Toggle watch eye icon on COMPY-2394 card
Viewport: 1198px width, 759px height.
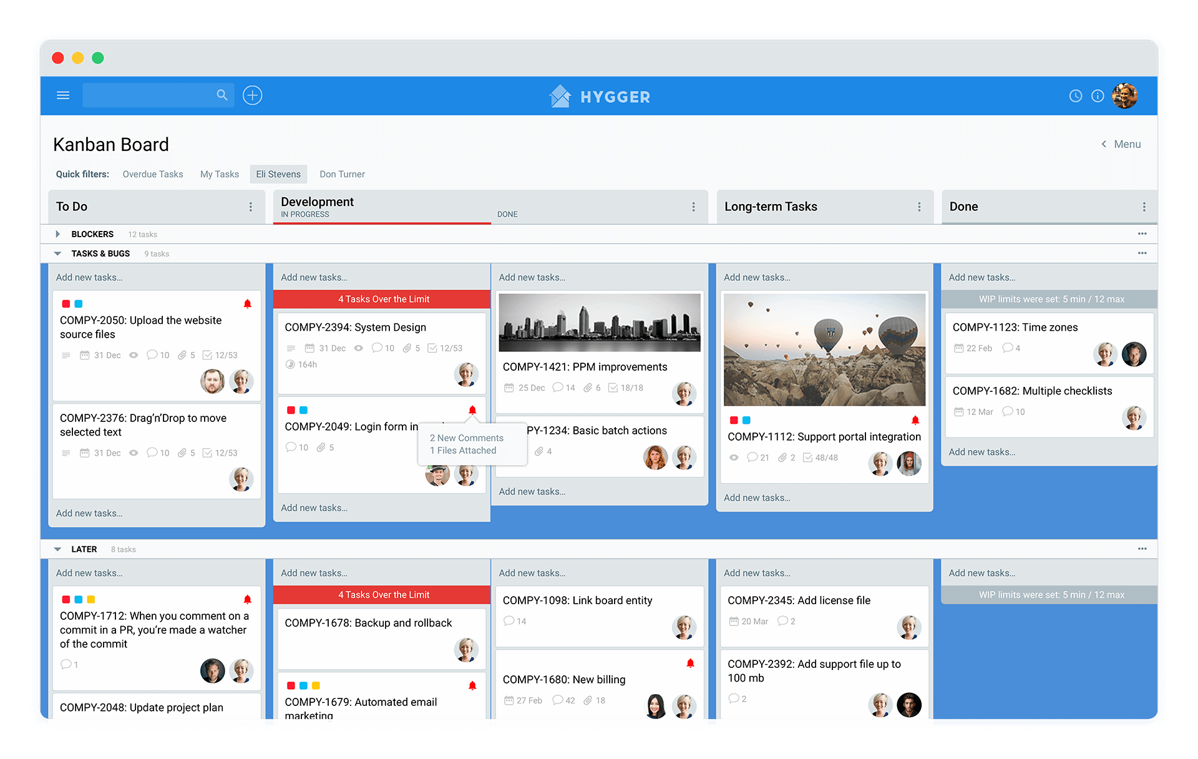358,348
